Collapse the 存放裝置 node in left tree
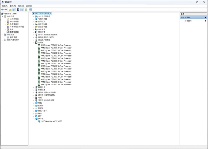 (2, 35)
